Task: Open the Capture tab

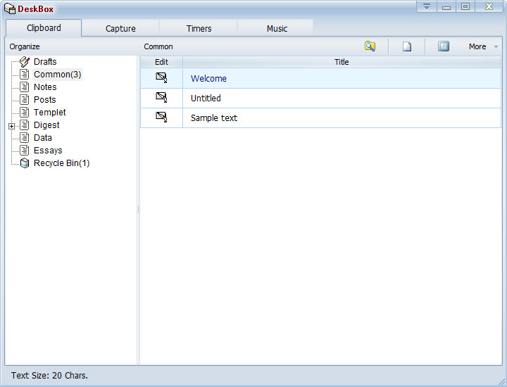Action: coord(120,28)
